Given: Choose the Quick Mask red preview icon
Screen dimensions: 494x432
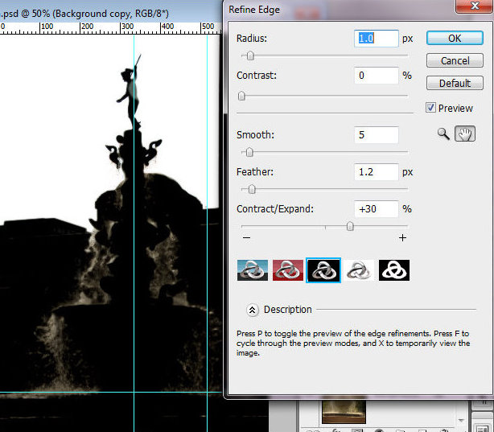Looking at the screenshot, I should click(x=288, y=270).
